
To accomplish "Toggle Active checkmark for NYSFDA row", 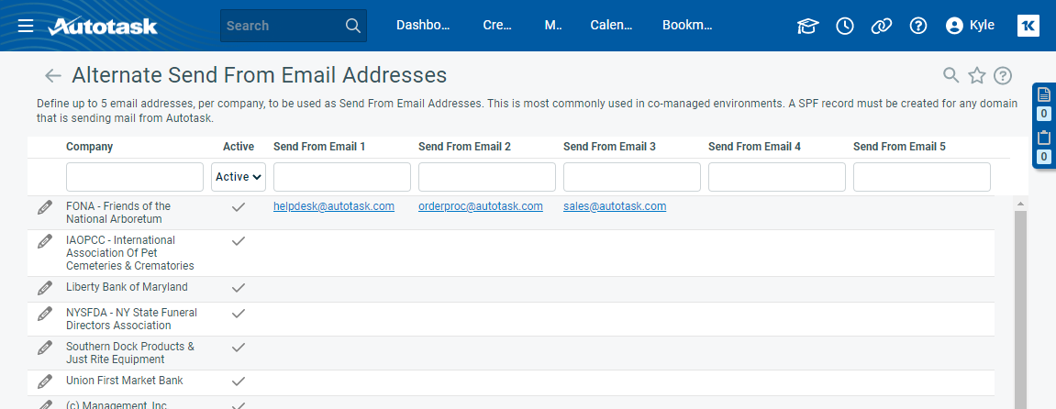I will 239,314.
